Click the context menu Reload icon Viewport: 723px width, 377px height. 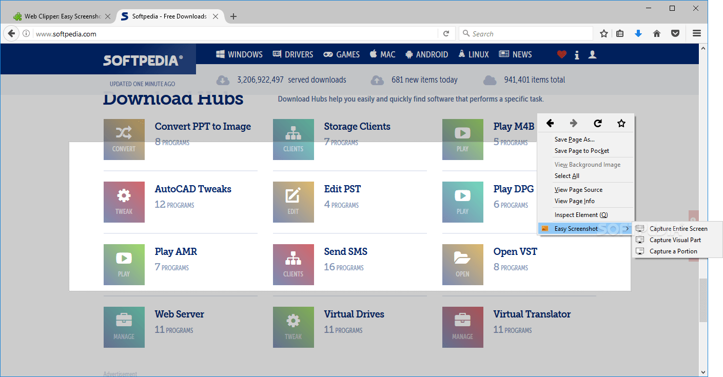(x=598, y=123)
